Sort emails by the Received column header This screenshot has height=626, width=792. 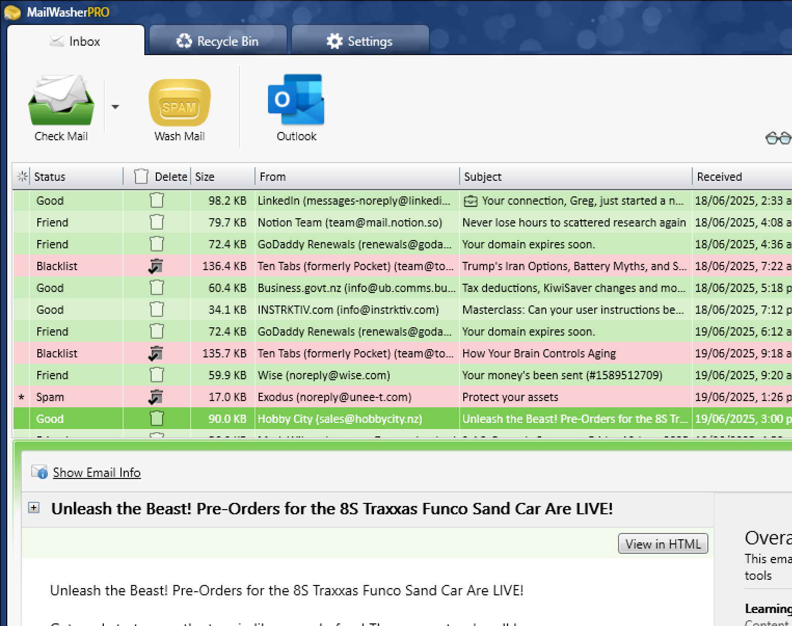[x=742, y=177]
